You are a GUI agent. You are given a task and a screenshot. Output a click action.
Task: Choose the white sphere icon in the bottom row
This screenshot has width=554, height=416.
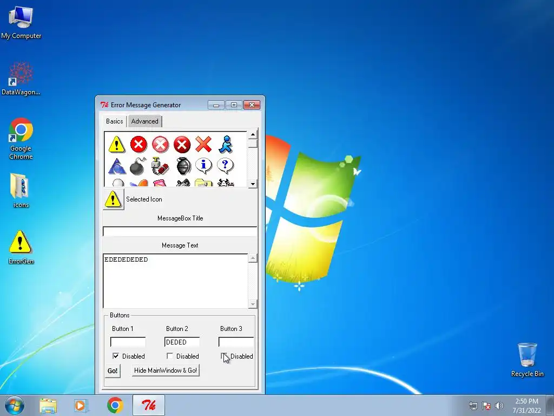coord(117,183)
